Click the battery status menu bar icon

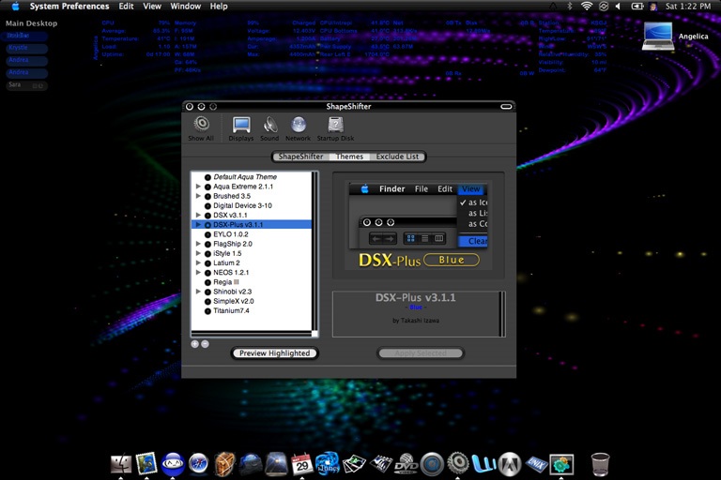pos(637,6)
